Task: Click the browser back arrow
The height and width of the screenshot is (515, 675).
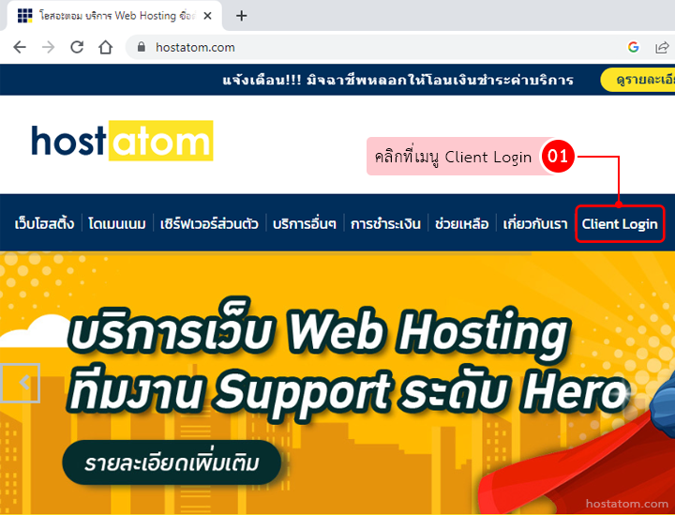Action: click(x=20, y=47)
